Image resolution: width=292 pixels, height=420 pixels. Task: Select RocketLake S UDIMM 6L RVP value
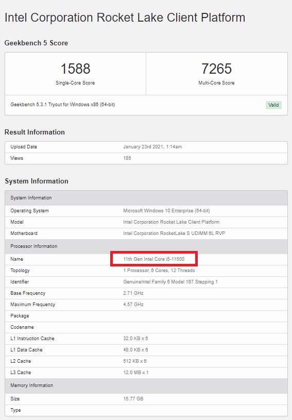(174, 233)
